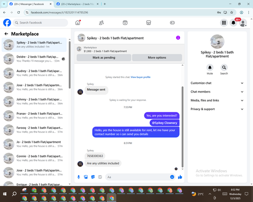
Task: Show hidden system tray icons
Action: click(x=209, y=194)
